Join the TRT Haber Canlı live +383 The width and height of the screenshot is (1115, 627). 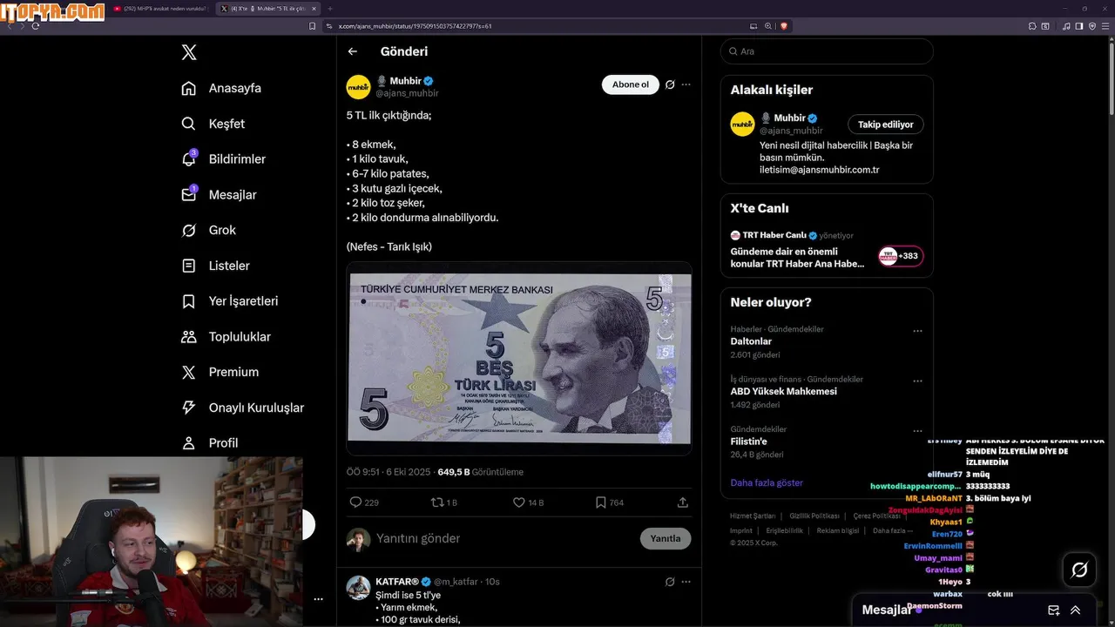pos(901,256)
